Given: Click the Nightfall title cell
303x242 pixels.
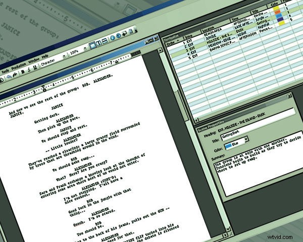Looking at the screenshot, I should coord(264,26).
